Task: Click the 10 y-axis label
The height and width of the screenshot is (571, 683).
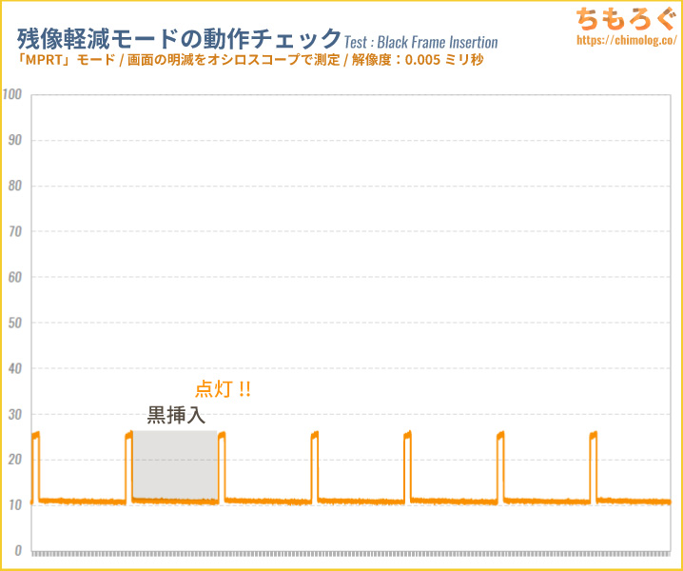Action: tap(15, 505)
